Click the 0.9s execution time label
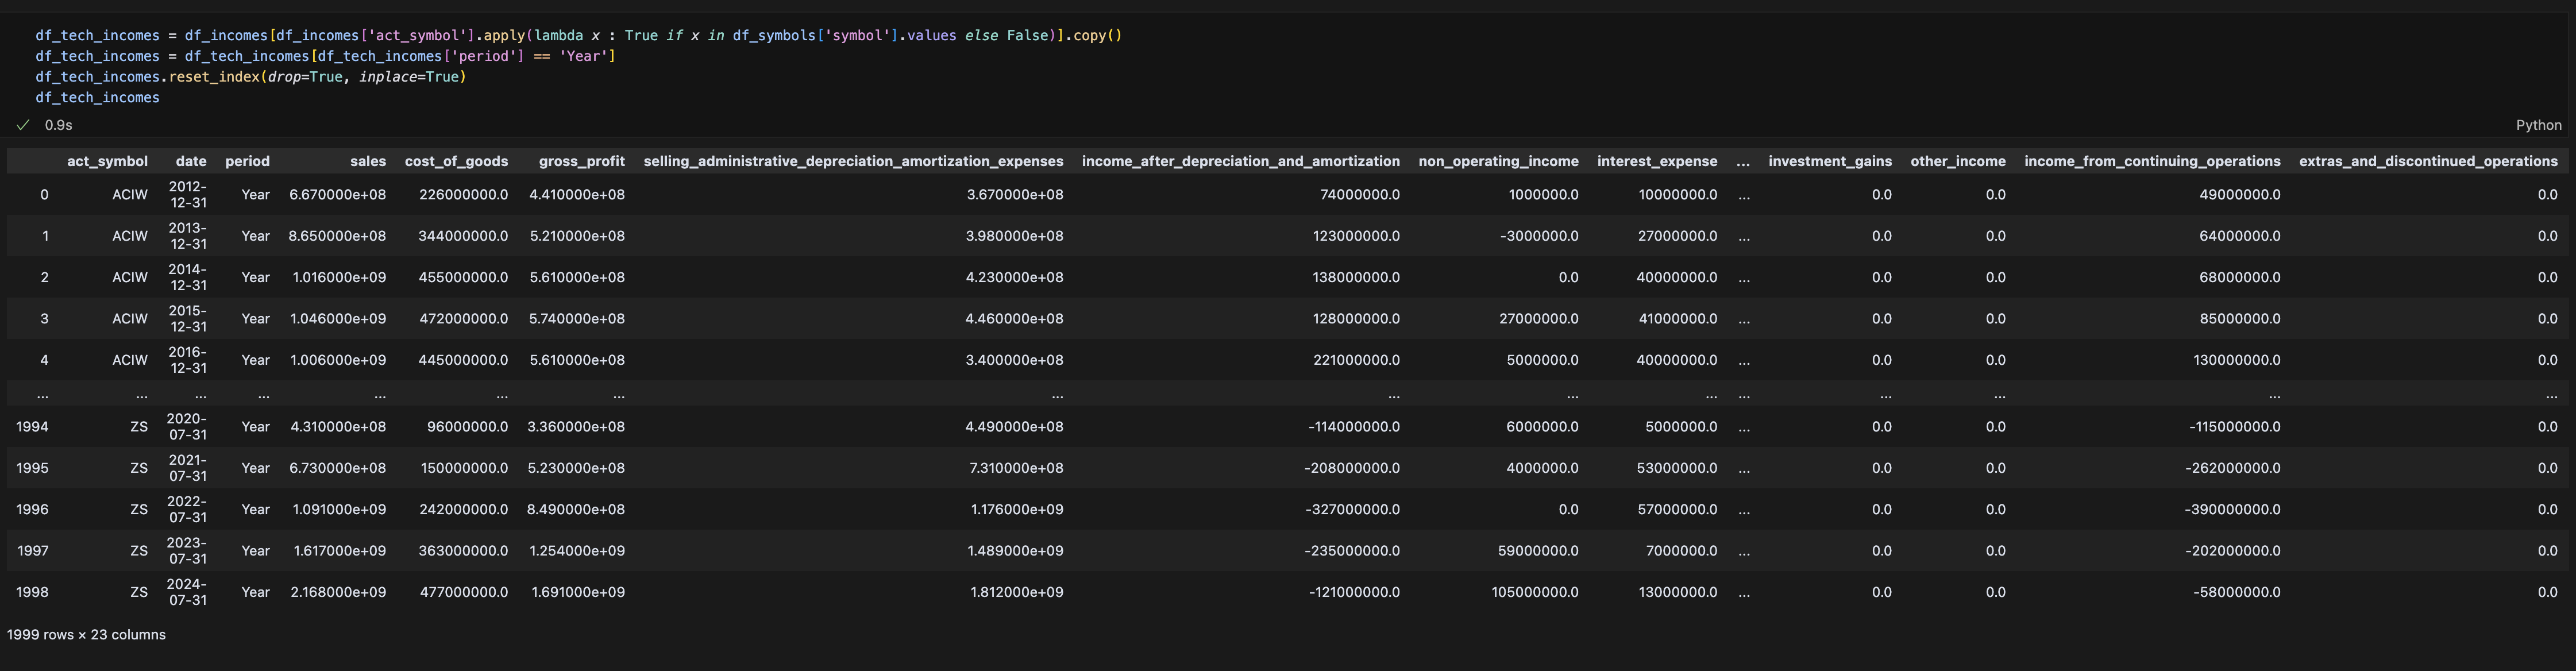This screenshot has height=671, width=2576. click(58, 125)
